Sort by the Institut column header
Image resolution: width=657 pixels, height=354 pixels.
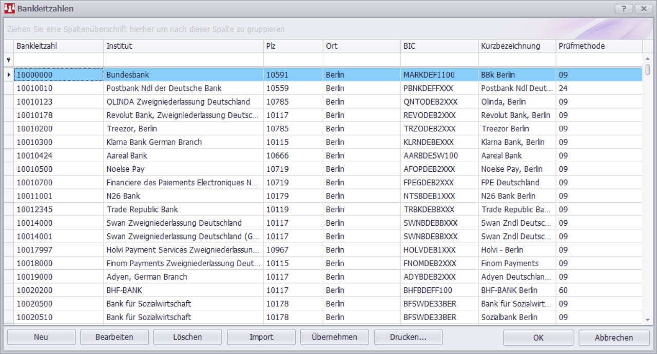pyautogui.click(x=183, y=46)
